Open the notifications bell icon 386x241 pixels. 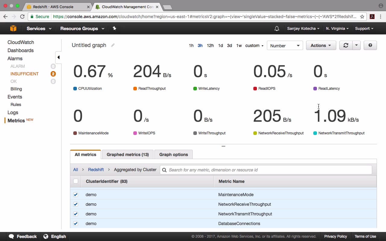pos(277,29)
